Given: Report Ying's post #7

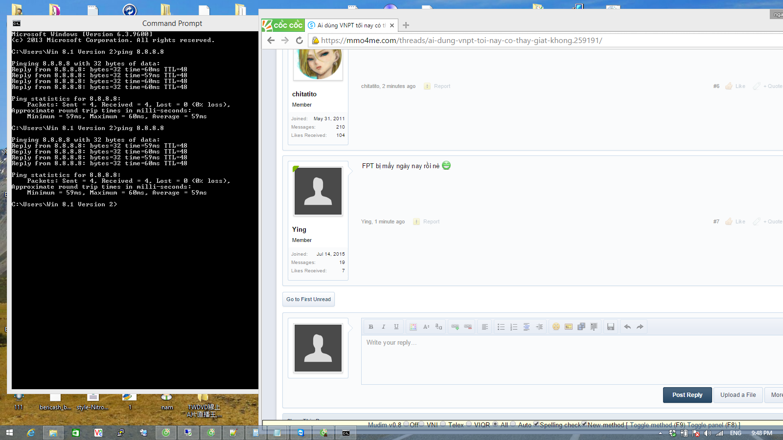Looking at the screenshot, I should [426, 221].
